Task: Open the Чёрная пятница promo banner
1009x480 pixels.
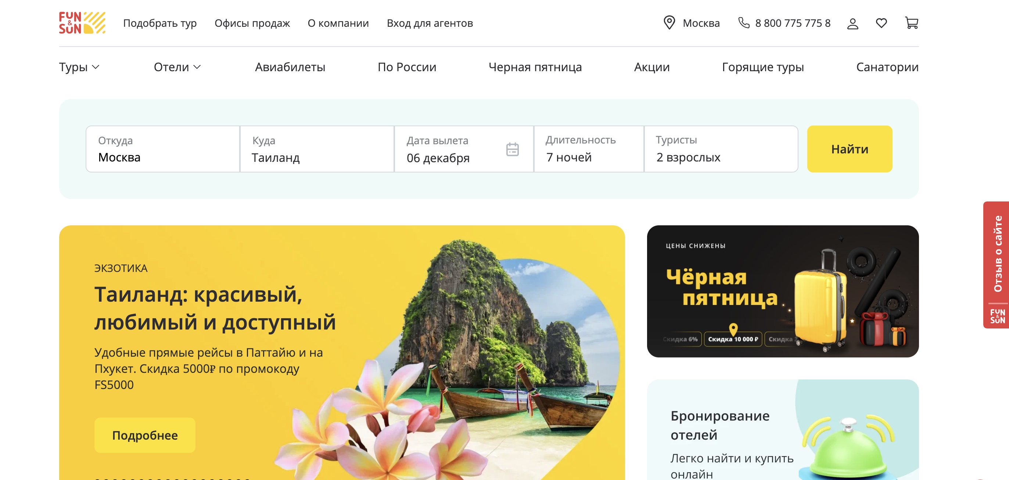Action: 783,291
